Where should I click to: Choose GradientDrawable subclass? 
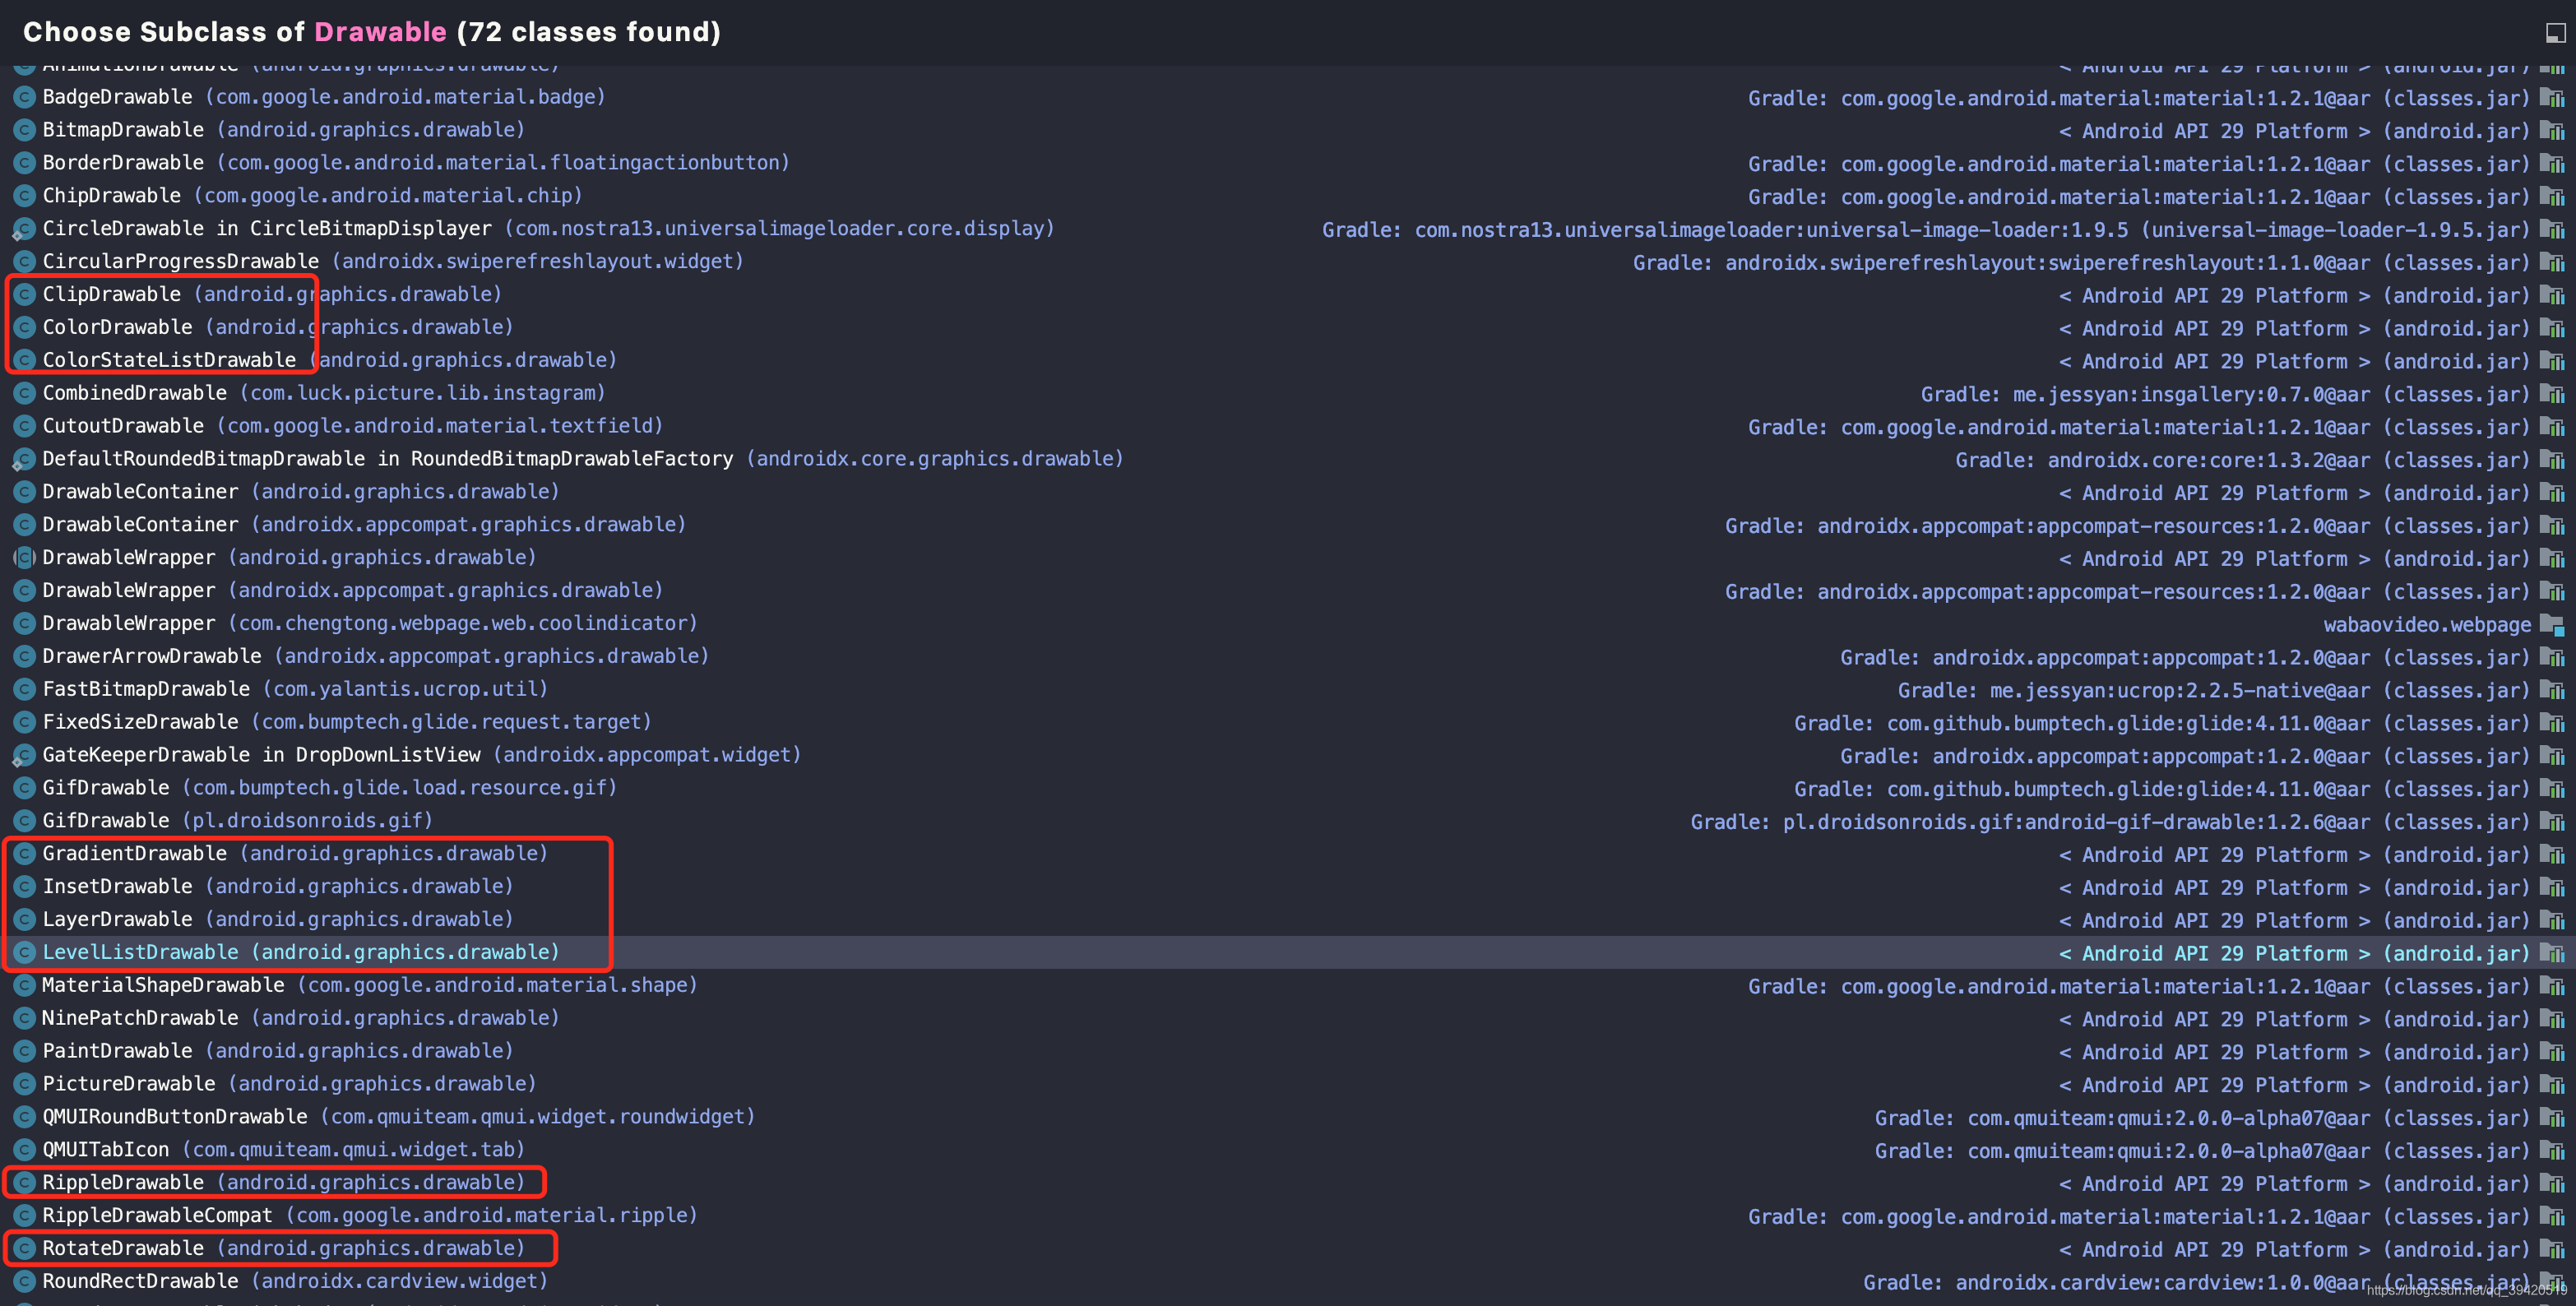[x=1288, y=854]
